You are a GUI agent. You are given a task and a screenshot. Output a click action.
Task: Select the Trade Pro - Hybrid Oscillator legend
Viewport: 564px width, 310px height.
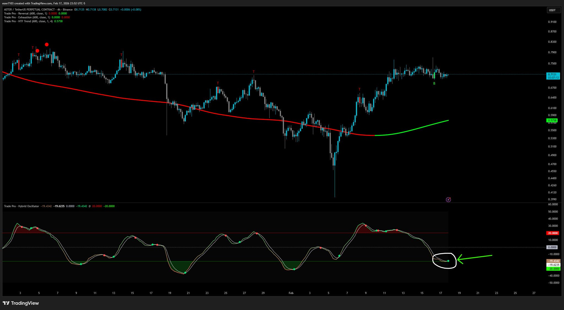[x=21, y=206]
